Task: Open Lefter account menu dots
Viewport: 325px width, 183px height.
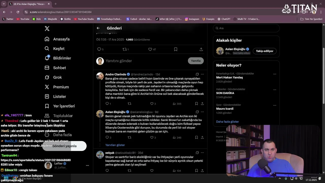Action: click(87, 165)
